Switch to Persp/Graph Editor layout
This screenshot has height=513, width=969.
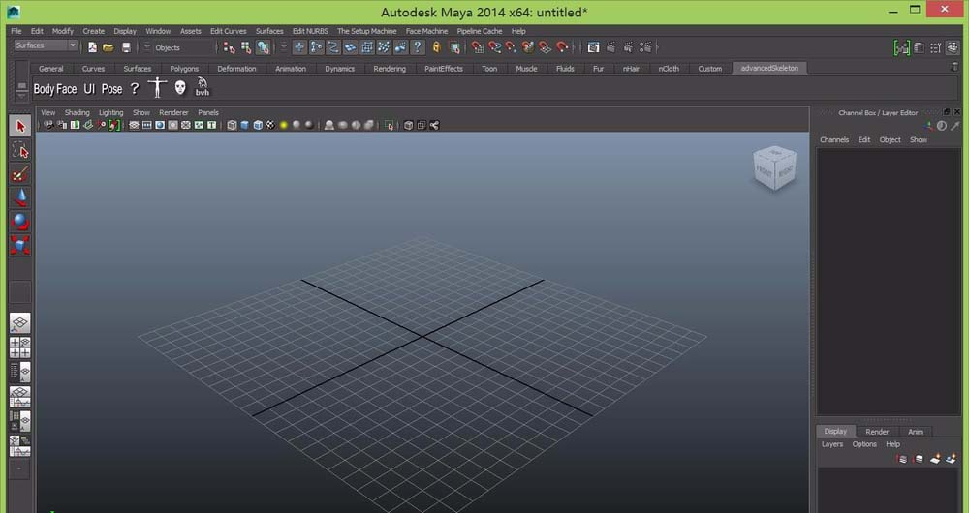[x=20, y=397]
